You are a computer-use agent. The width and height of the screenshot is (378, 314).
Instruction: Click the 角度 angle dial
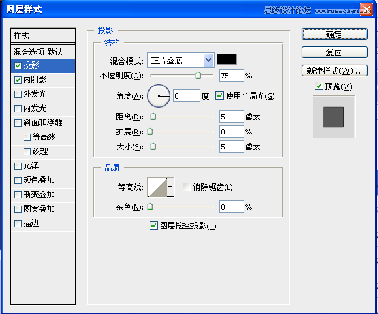(159, 96)
